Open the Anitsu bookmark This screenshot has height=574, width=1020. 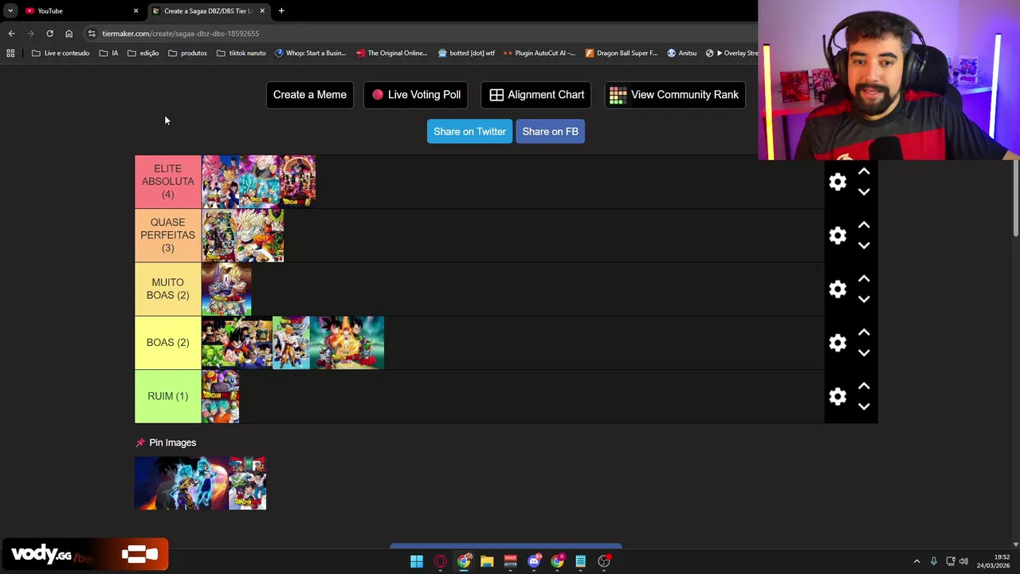click(x=682, y=53)
